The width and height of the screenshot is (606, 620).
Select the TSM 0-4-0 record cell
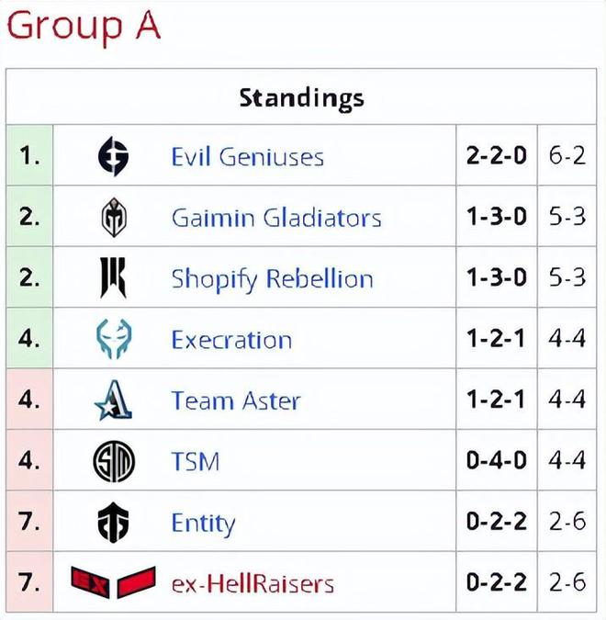coord(497,461)
